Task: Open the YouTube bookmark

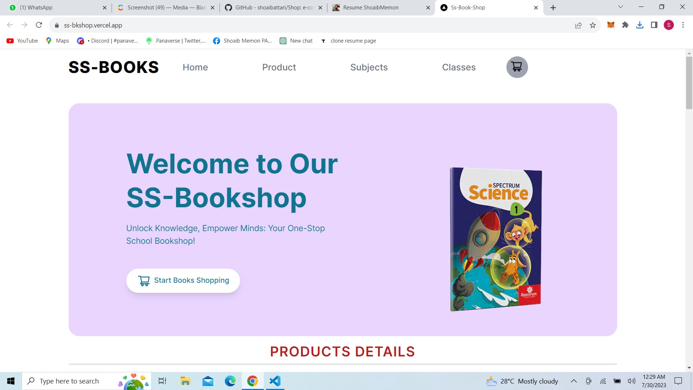Action: coord(22,41)
